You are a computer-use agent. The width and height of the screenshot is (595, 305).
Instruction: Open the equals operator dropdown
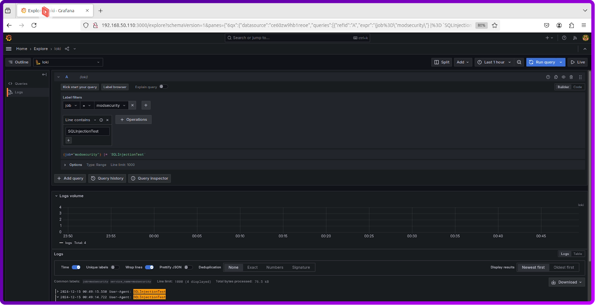pos(86,105)
